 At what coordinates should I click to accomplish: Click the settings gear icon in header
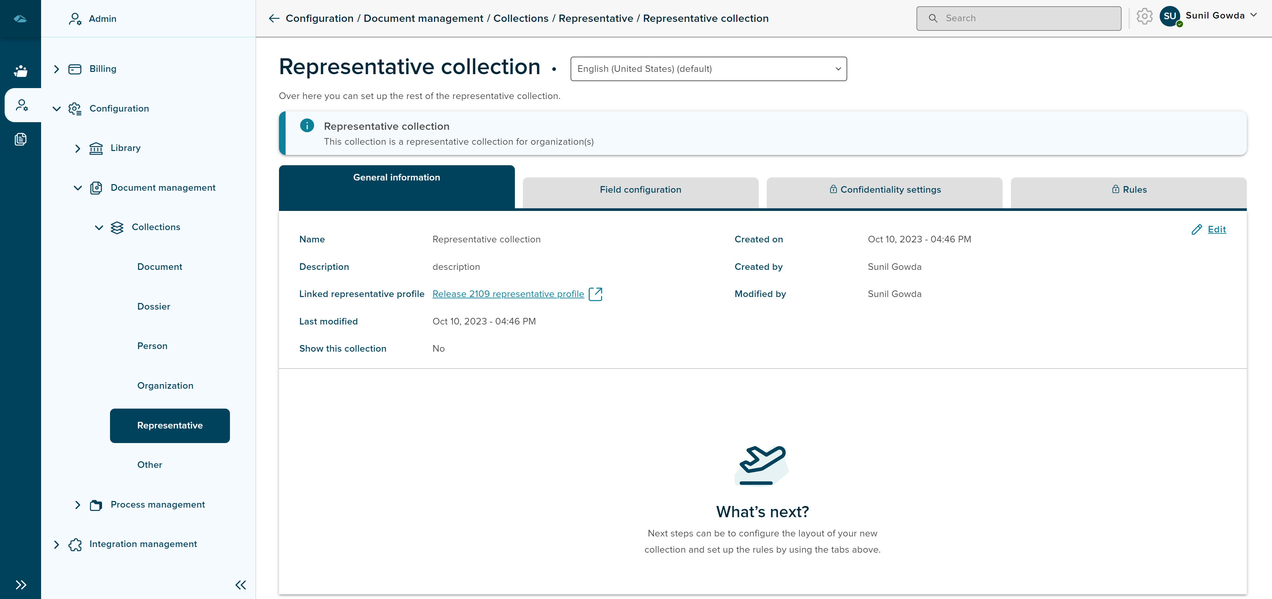coord(1144,16)
